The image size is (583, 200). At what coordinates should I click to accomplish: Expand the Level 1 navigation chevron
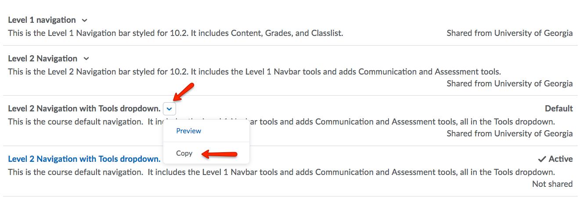(85, 20)
